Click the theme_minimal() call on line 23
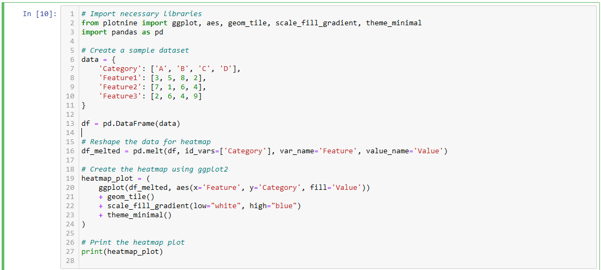Screen dimensions: 601x270 [139, 215]
